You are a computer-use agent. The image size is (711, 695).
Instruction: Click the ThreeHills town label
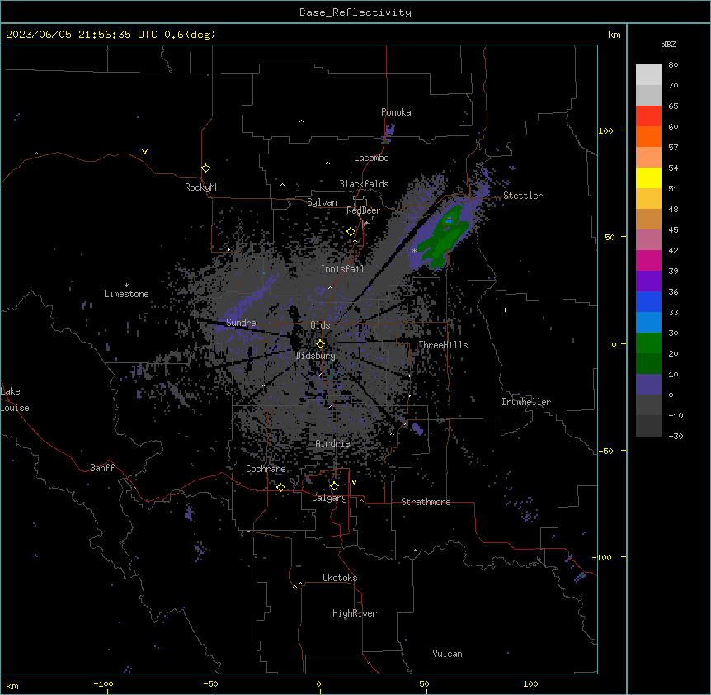coord(443,345)
